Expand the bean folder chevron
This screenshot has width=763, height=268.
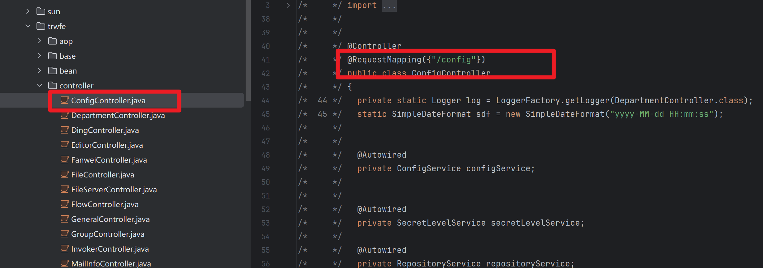(x=39, y=71)
